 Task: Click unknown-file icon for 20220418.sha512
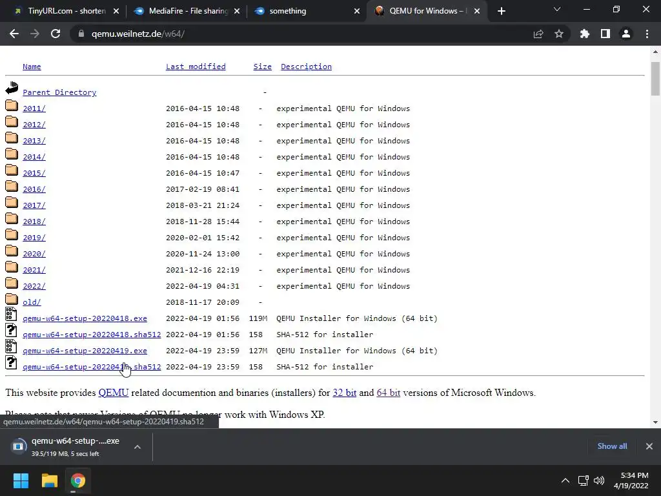pyautogui.click(x=11, y=330)
